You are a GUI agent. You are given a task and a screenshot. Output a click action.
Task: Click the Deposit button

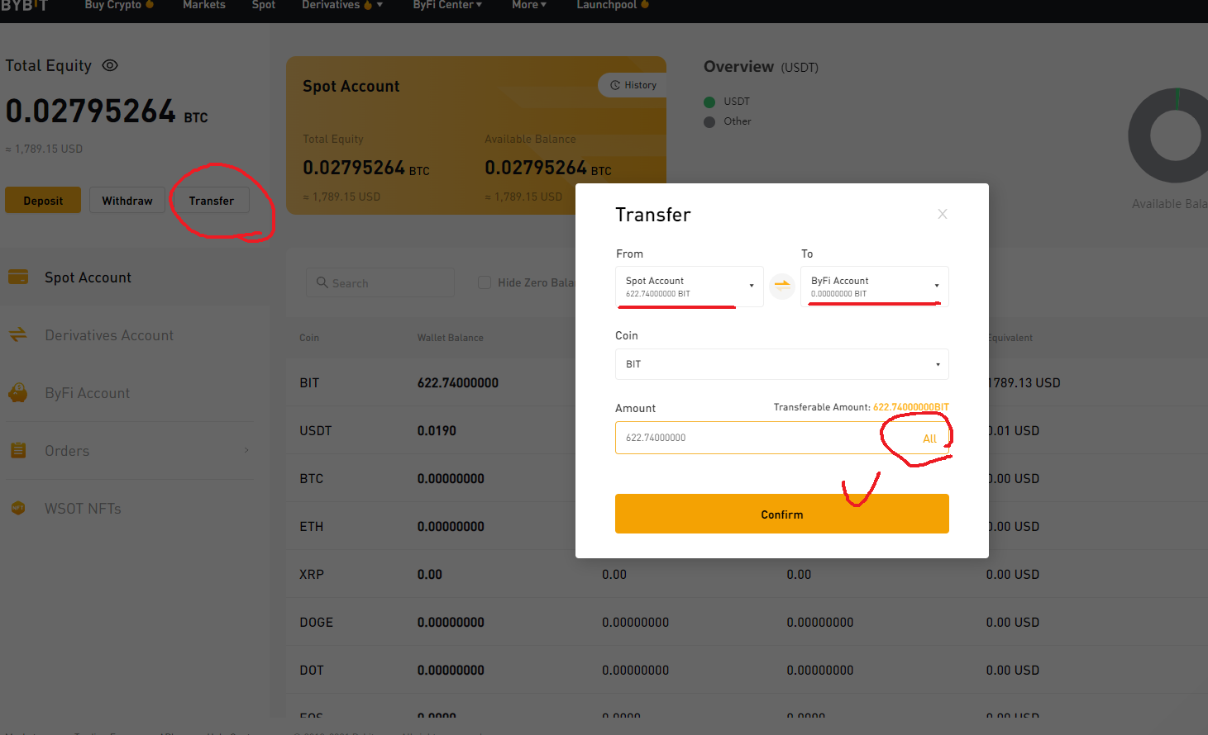point(43,200)
